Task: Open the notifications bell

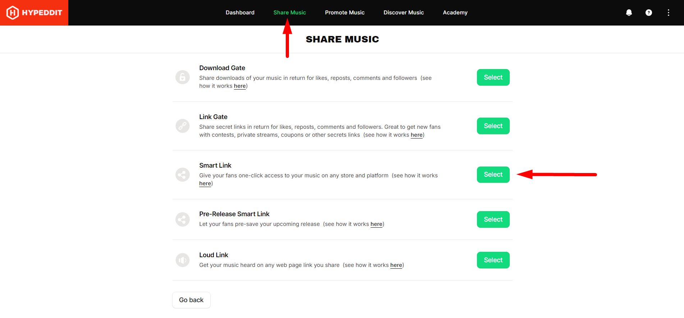Action: click(x=629, y=13)
